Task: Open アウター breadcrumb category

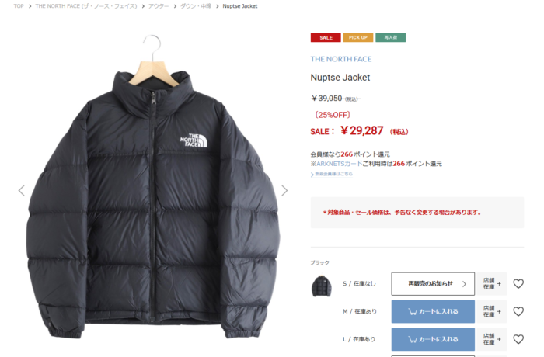Action: tap(159, 6)
